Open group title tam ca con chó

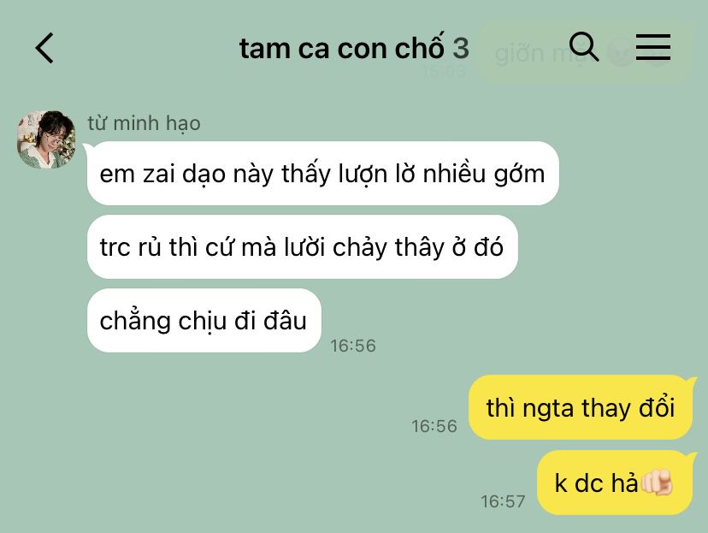342,47
